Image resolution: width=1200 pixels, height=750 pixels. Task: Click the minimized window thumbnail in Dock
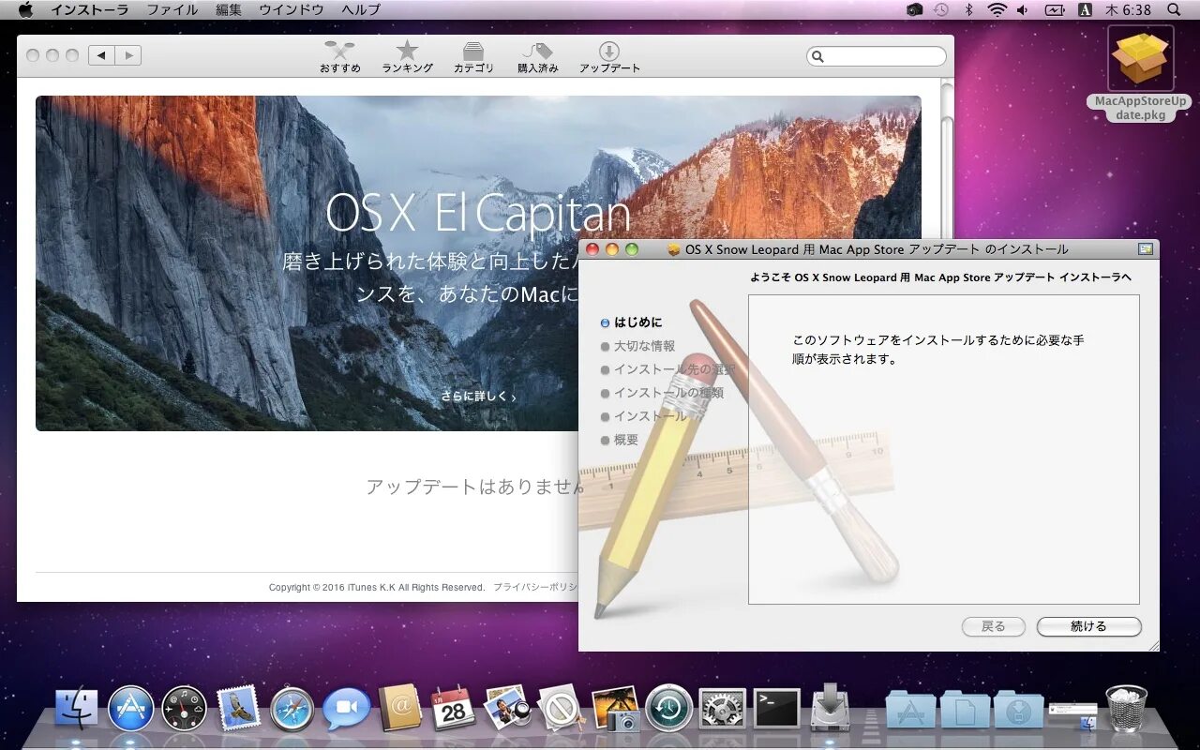(x=1072, y=715)
